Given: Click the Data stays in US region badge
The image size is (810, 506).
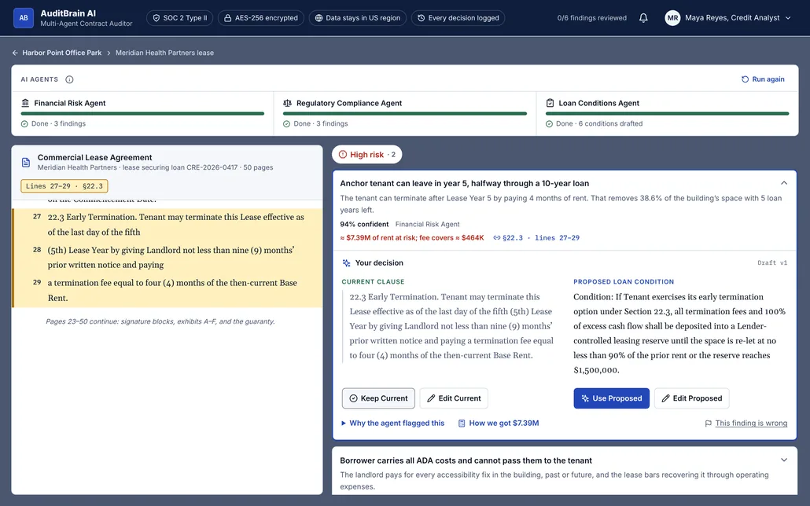Looking at the screenshot, I should 358,18.
